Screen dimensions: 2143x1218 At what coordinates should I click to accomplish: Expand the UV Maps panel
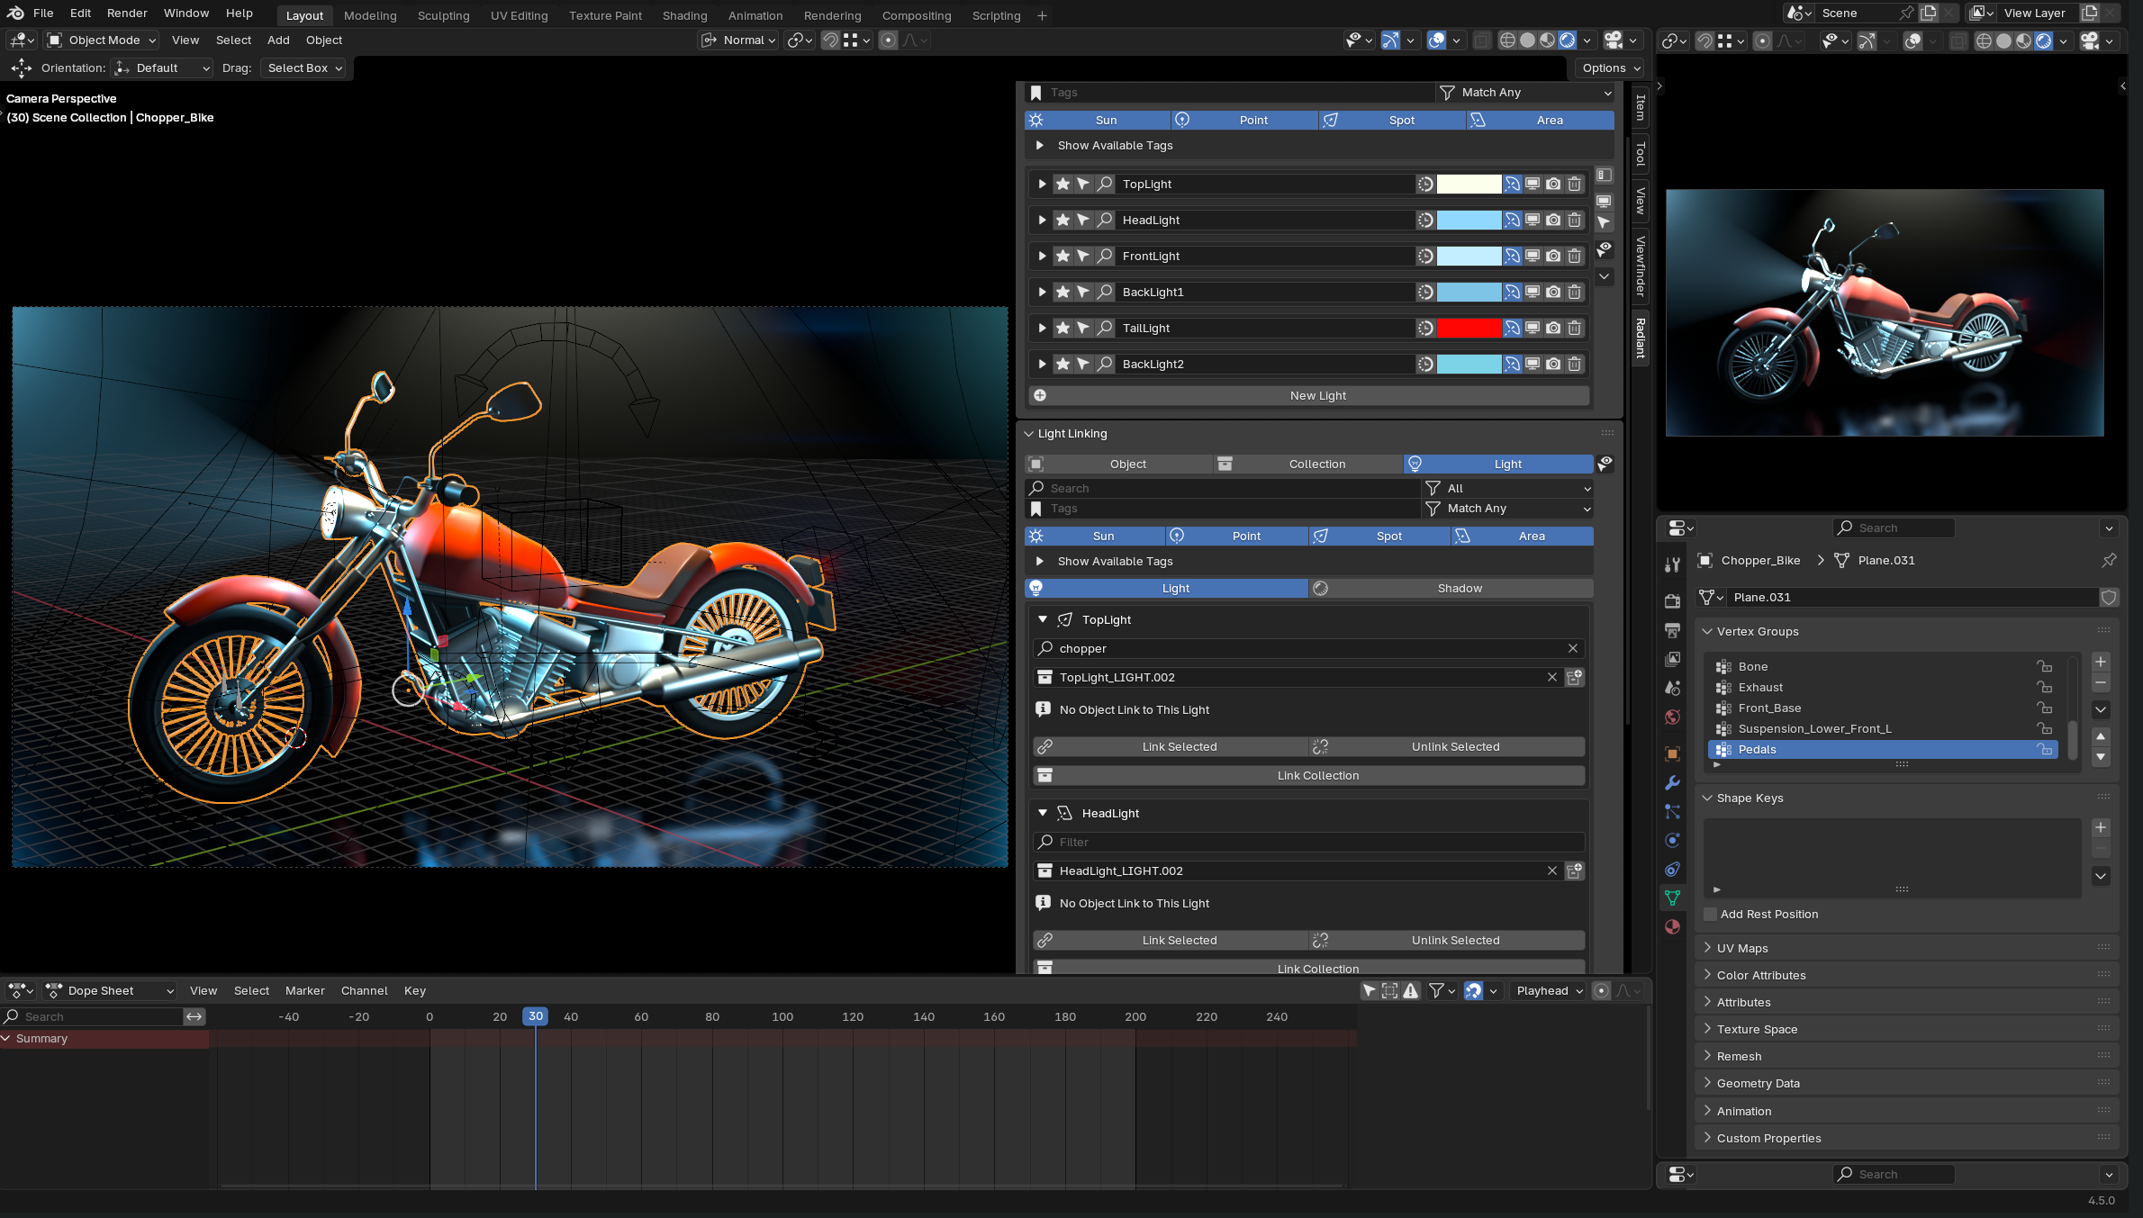(1741, 948)
